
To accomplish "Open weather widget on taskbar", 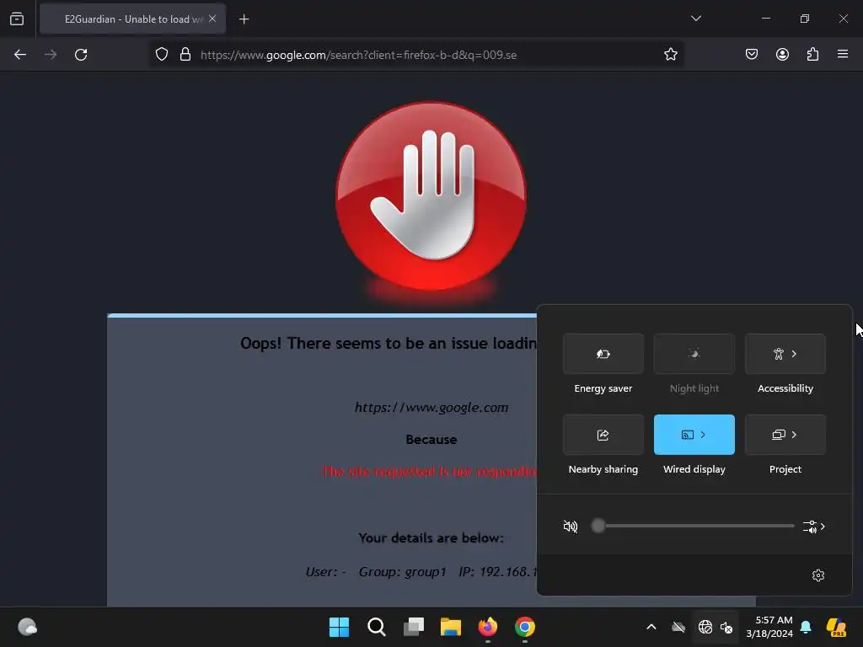I will (x=28, y=627).
